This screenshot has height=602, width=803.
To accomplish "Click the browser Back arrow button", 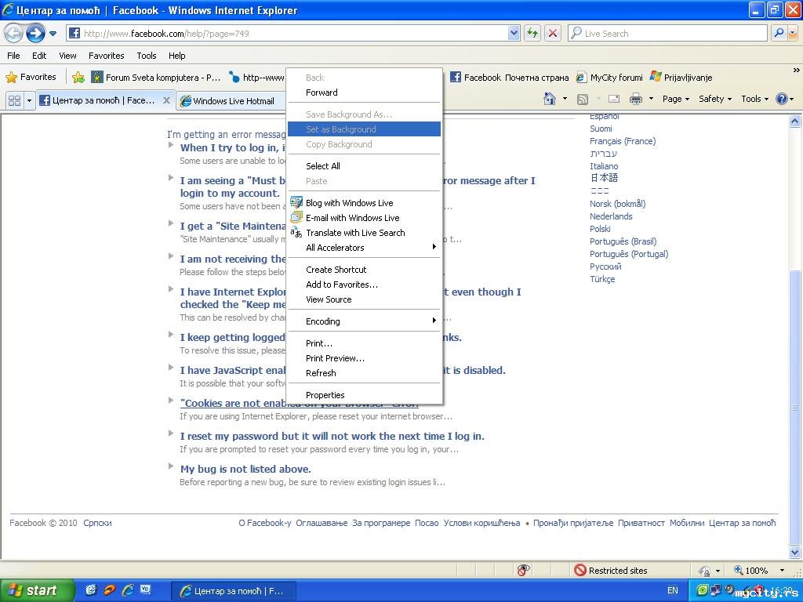I will pos(13,33).
